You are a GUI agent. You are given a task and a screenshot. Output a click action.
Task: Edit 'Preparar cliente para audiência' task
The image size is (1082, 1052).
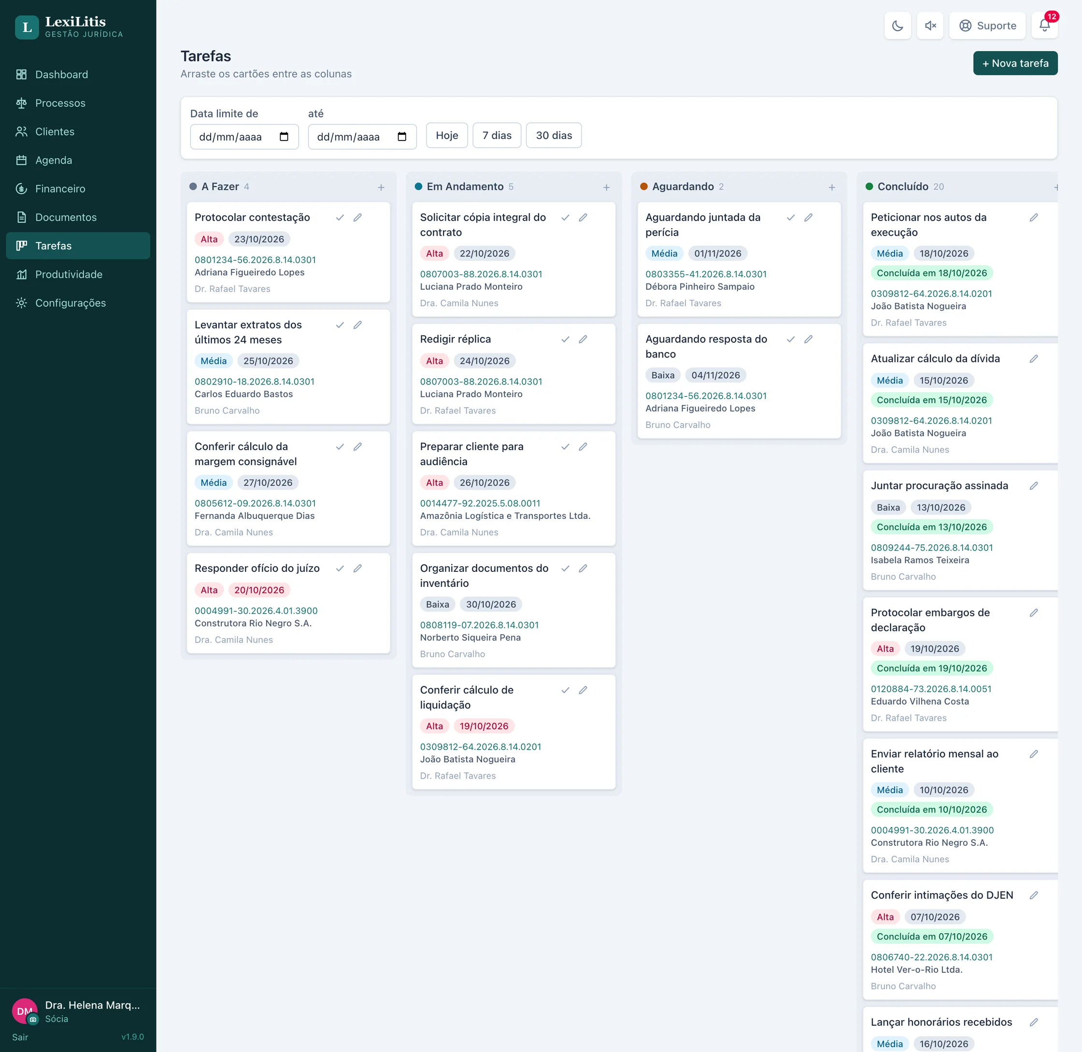[583, 446]
